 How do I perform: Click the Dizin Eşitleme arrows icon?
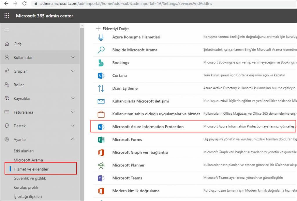[101, 88]
